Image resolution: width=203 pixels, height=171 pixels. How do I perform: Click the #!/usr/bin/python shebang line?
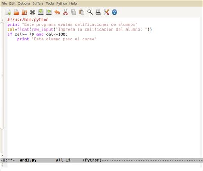pyautogui.click(x=28, y=20)
